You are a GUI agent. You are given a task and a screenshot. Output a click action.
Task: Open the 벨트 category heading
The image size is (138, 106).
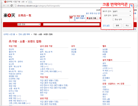[x=104, y=46]
